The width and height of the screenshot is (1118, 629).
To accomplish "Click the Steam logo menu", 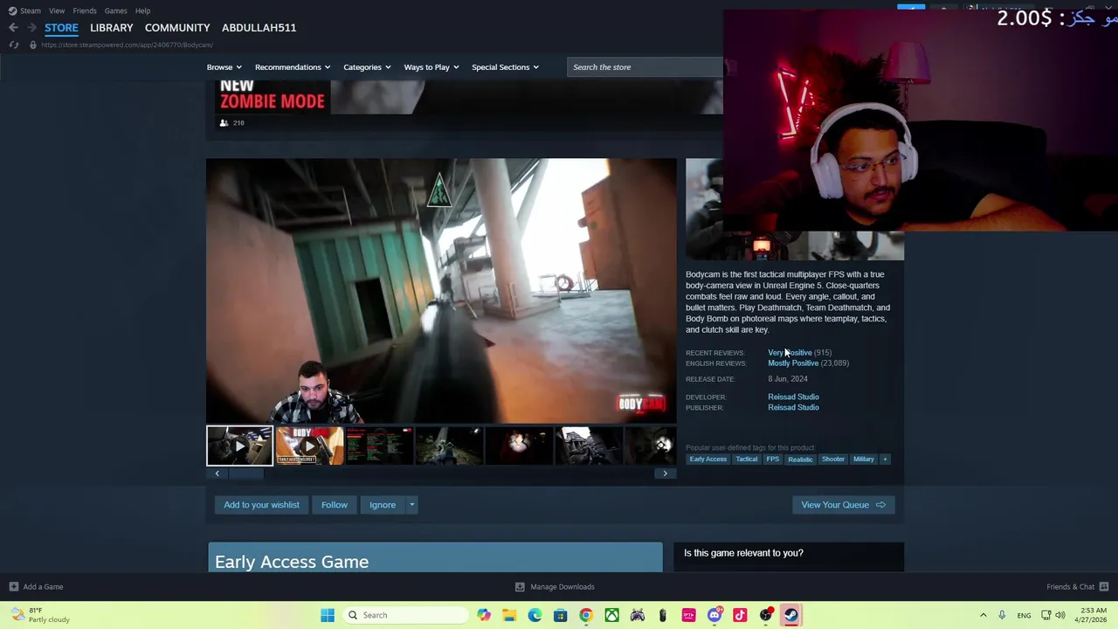I will pos(24,10).
